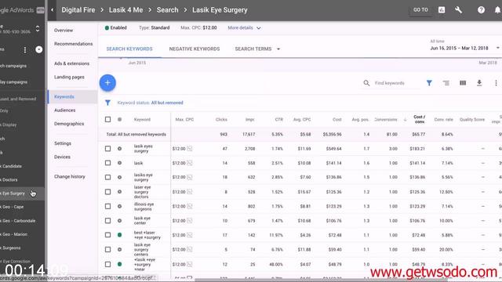Screen dimensions: 502x282
Task: Open the segment icon in toolbar
Action: [446, 83]
